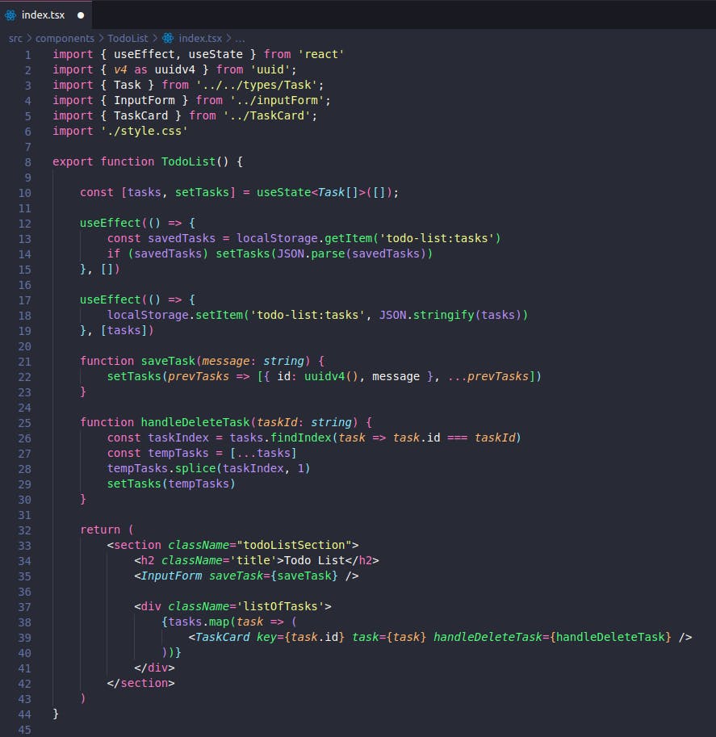Open the components breadcrumb dropdown
This screenshot has width=716, height=737.
[x=65, y=38]
